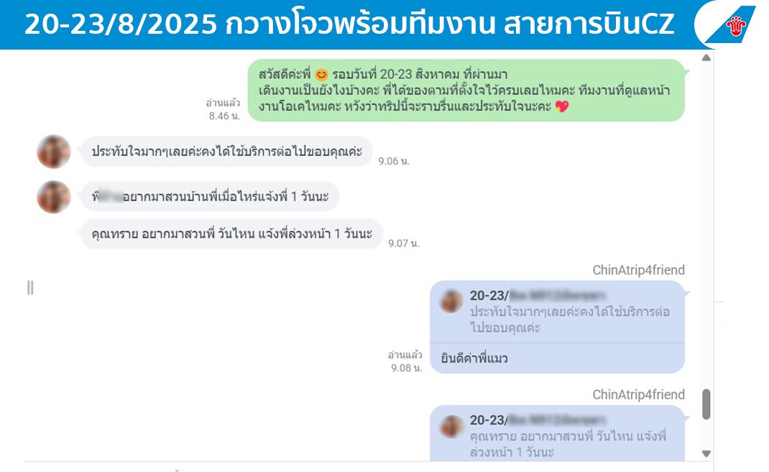The height and width of the screenshot is (472, 769).
Task: Open avatar beside the 9.06 message
Action: pyautogui.click(x=54, y=152)
